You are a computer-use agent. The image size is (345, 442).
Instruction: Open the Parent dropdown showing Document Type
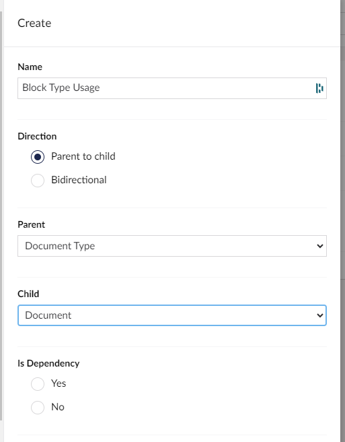point(172,246)
